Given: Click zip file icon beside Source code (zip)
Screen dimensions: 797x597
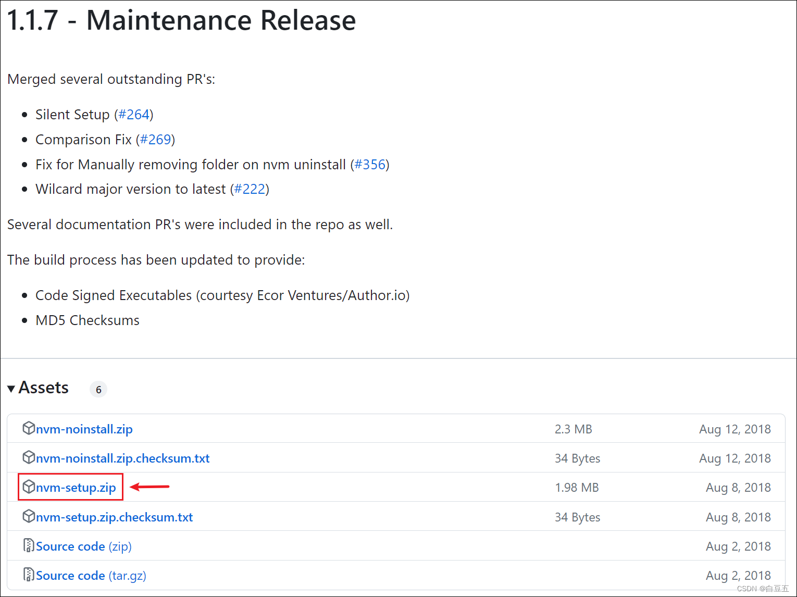Looking at the screenshot, I should tap(29, 545).
